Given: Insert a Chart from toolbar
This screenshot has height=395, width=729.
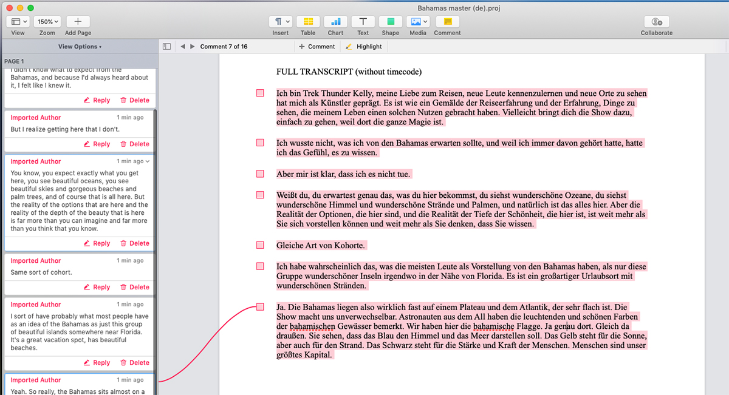Looking at the screenshot, I should [x=335, y=21].
